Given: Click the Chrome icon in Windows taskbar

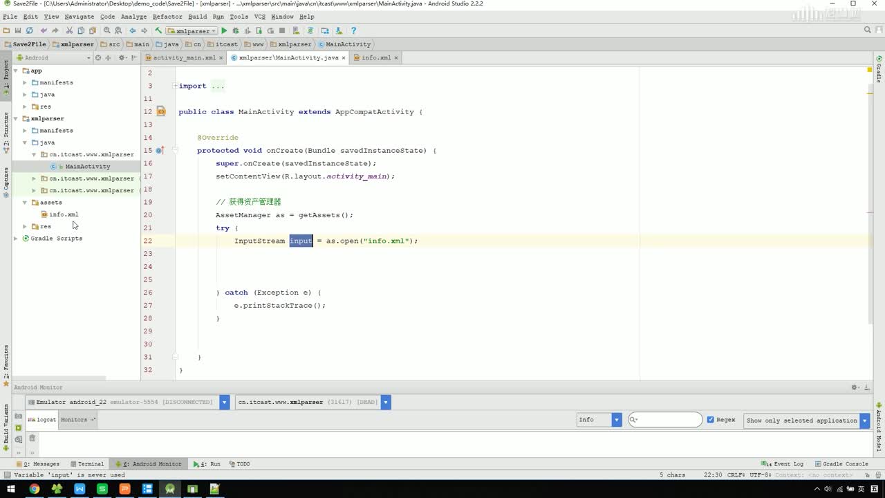Looking at the screenshot, I should [34, 489].
